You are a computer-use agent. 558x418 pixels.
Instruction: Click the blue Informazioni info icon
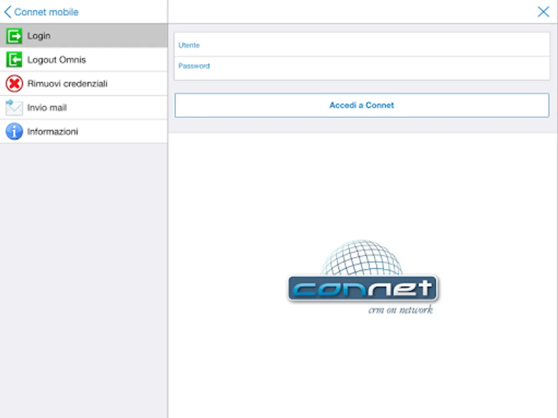14,131
